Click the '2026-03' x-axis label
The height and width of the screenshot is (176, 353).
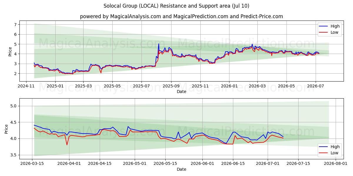[x=257, y=86]
